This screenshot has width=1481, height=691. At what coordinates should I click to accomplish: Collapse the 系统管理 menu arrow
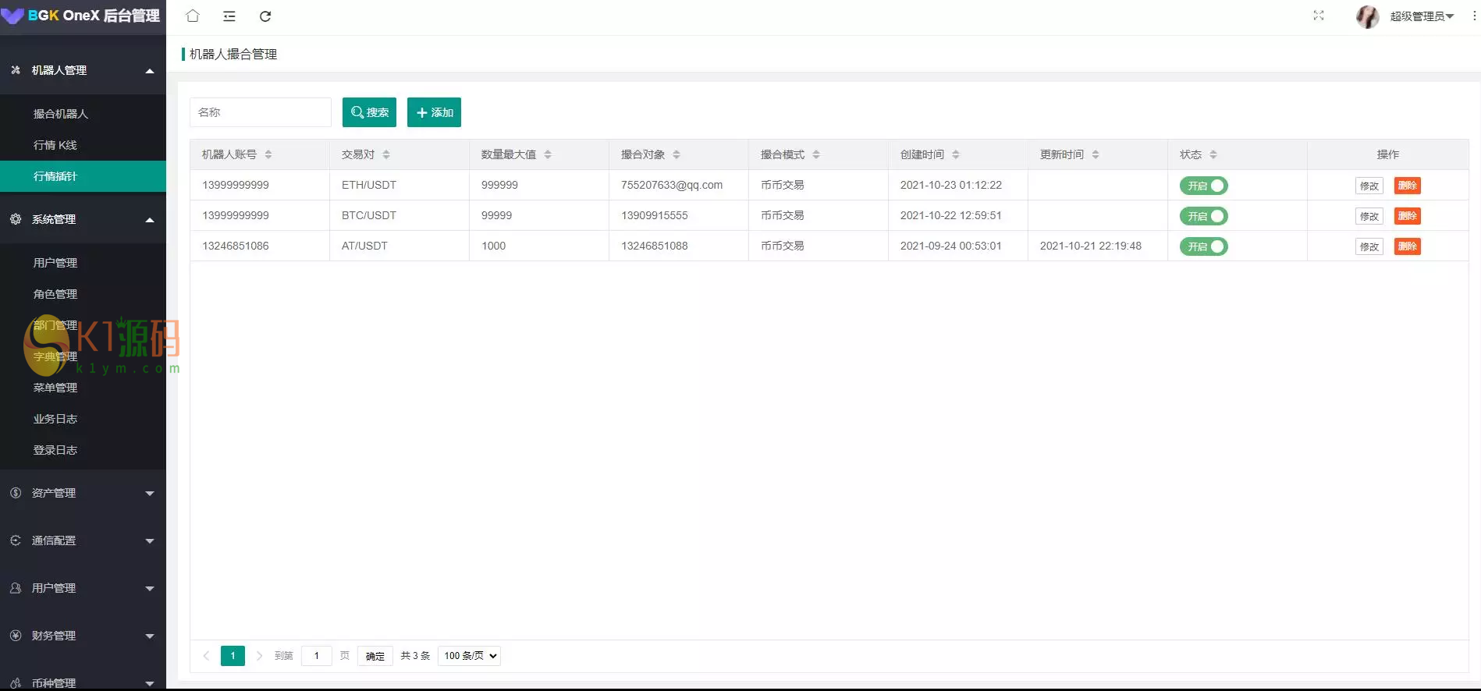click(150, 220)
